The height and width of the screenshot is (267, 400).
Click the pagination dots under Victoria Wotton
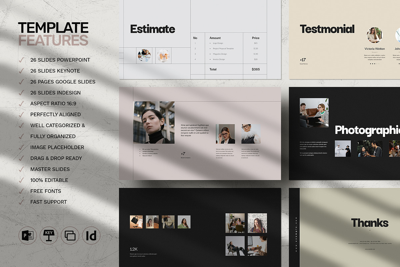374,63
